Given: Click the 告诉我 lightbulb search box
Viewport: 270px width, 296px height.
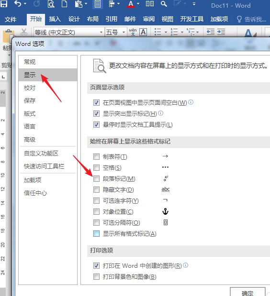Looking at the screenshot, I should [x=251, y=19].
